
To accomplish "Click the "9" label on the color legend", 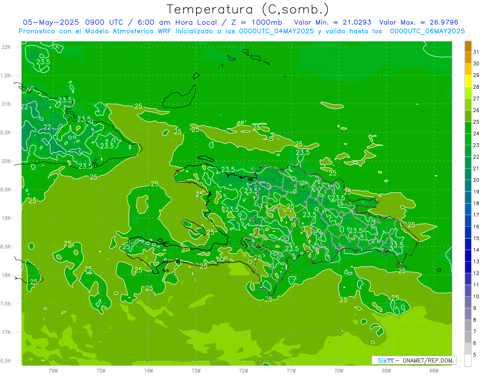I will (x=475, y=308).
